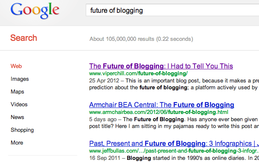Select the Web search category
The width and height of the screenshot is (259, 162).
click(x=16, y=66)
